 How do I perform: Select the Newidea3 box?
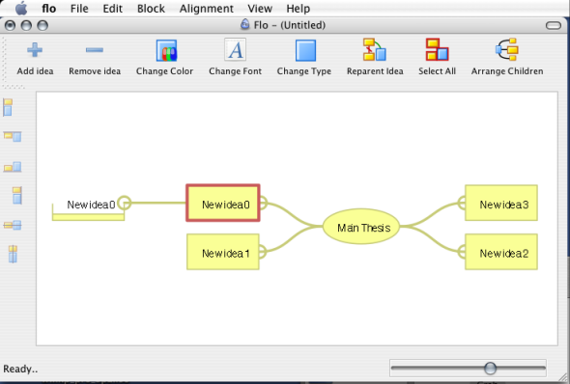point(501,203)
